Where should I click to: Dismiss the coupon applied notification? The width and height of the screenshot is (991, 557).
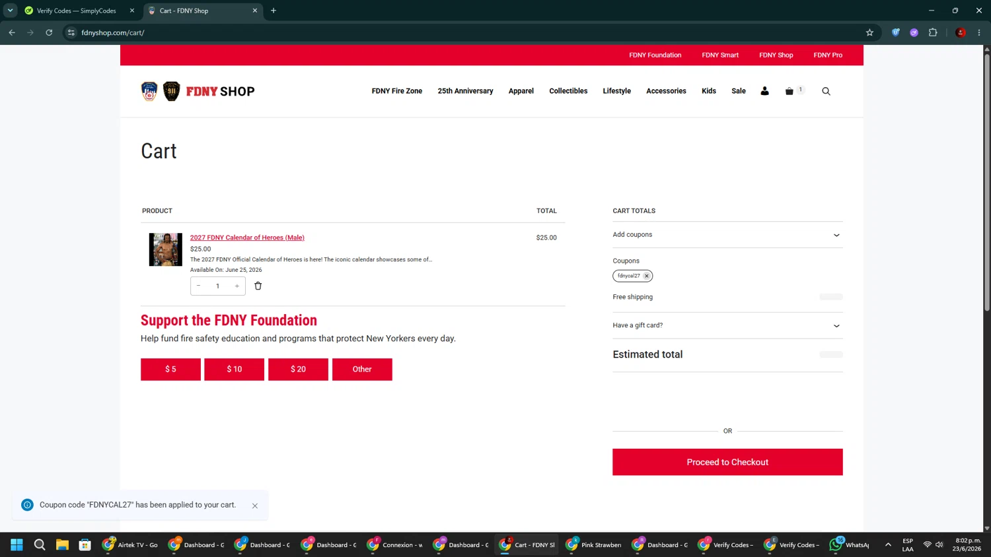pos(255,506)
